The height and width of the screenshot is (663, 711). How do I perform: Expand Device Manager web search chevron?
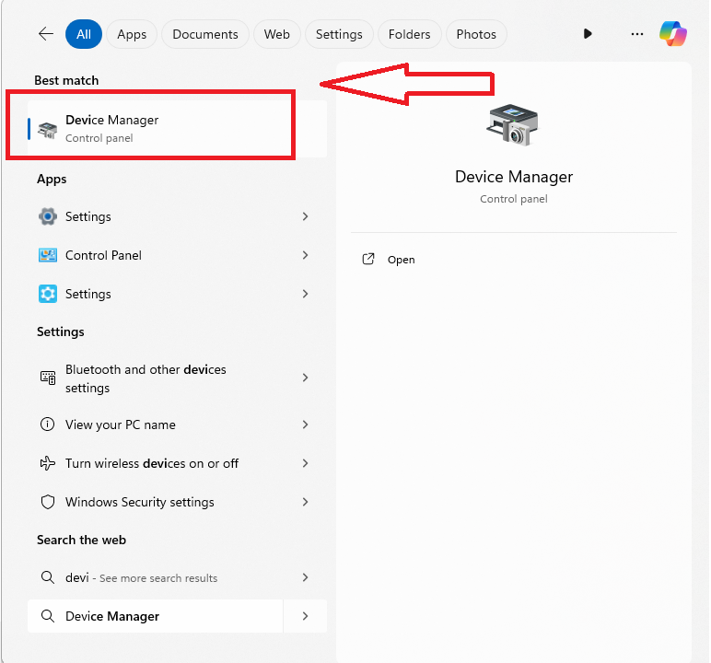305,616
